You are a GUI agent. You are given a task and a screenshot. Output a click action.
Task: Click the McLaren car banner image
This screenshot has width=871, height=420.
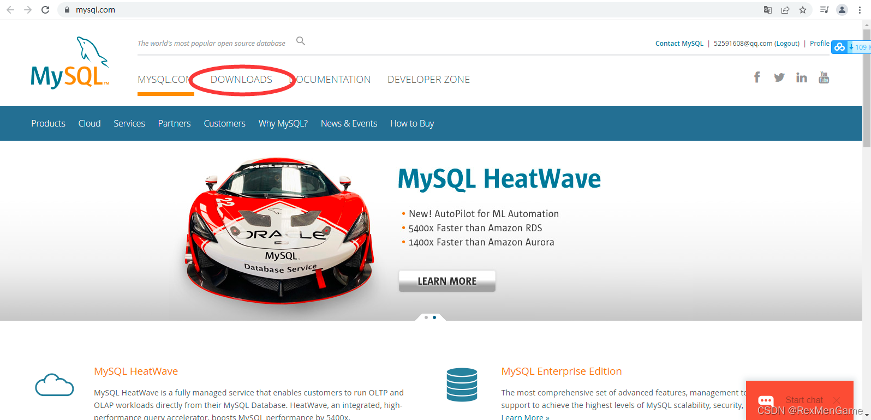[x=280, y=230]
